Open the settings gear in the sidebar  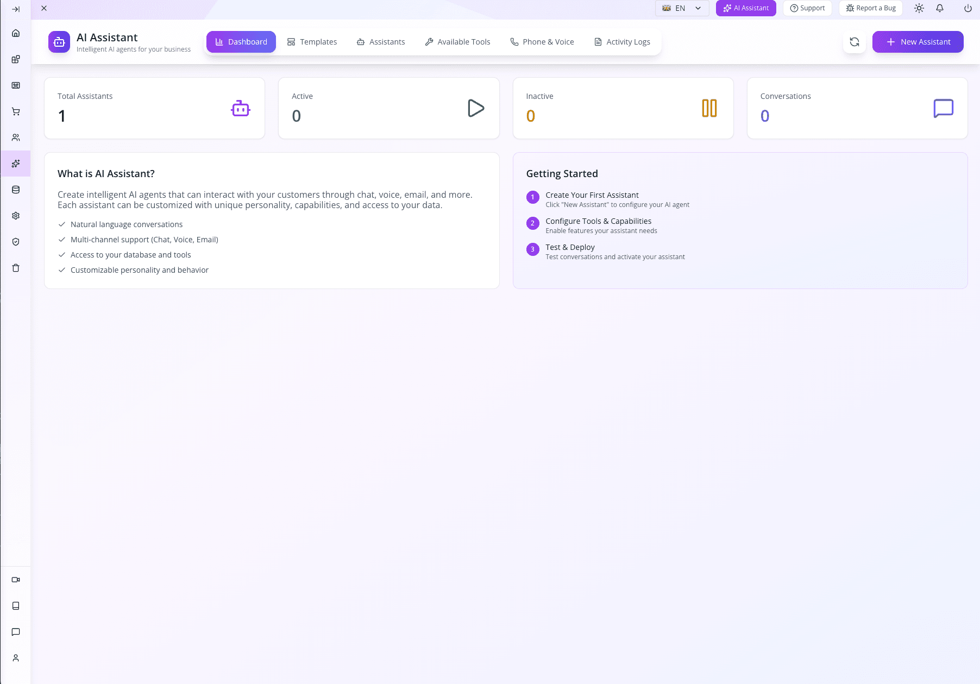pos(16,216)
